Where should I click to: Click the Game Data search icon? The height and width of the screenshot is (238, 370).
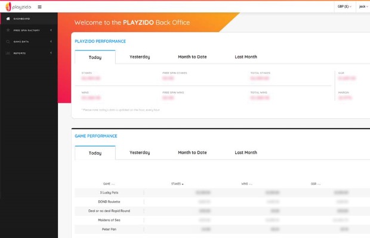8,42
